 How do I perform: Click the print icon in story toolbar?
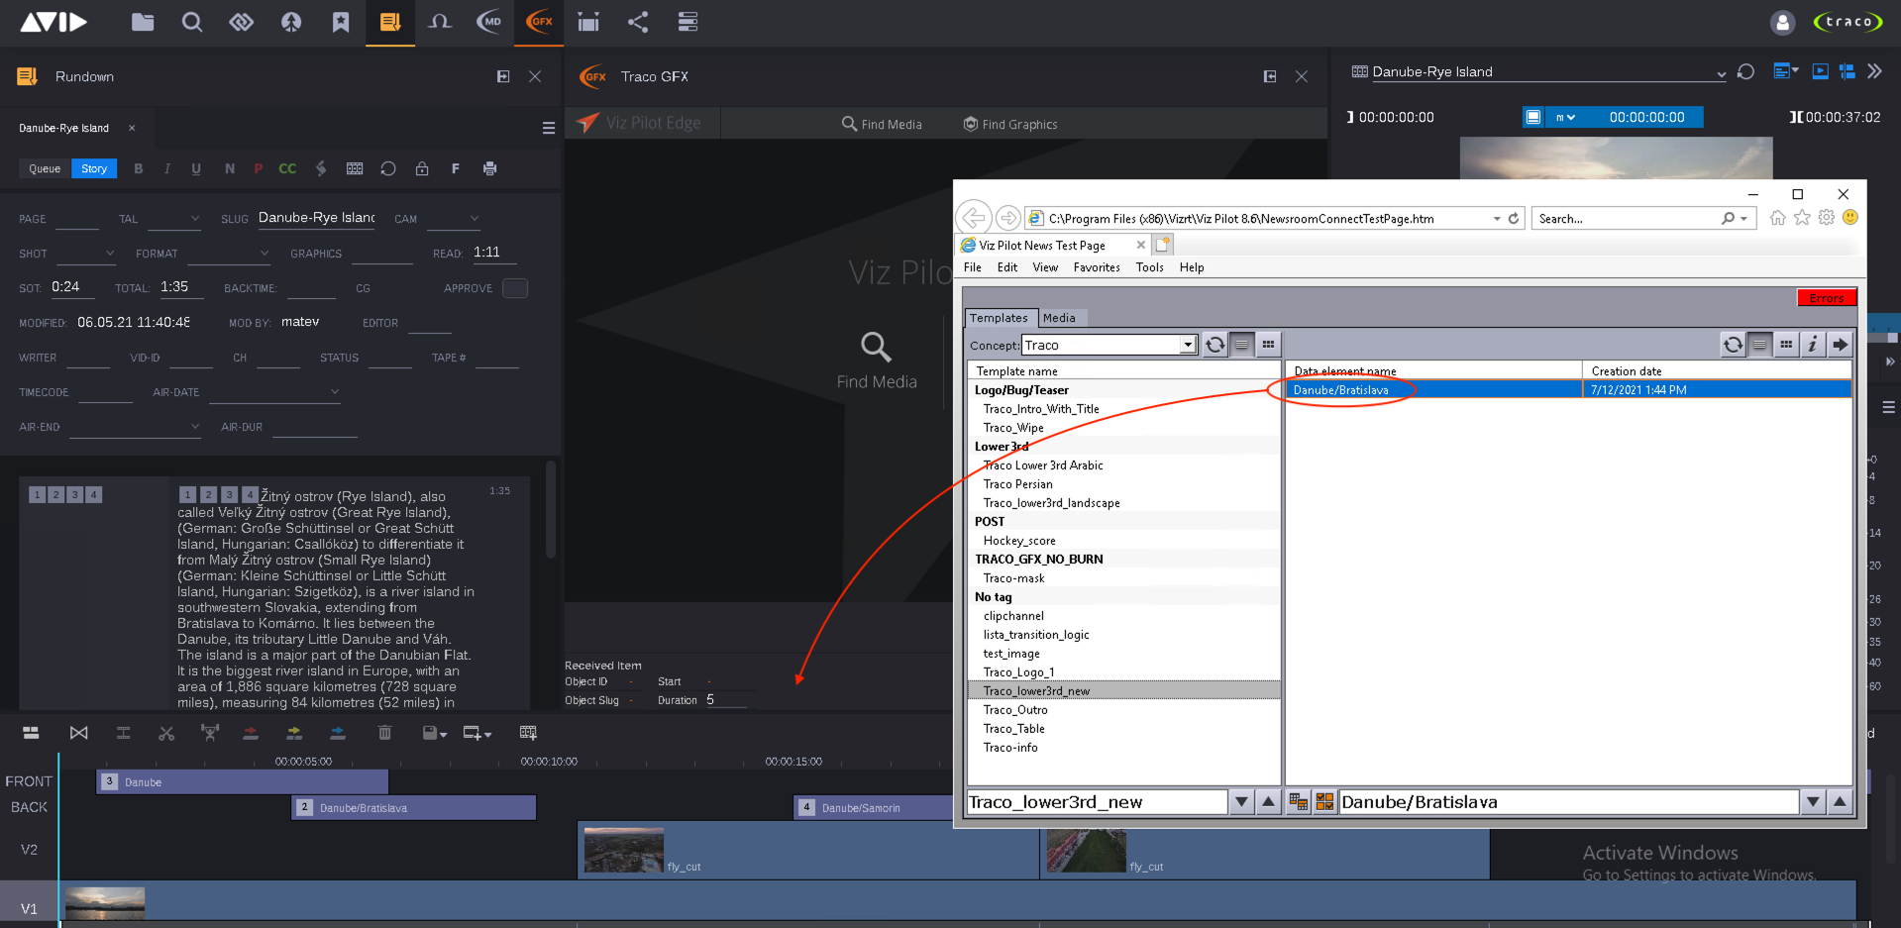(x=489, y=168)
